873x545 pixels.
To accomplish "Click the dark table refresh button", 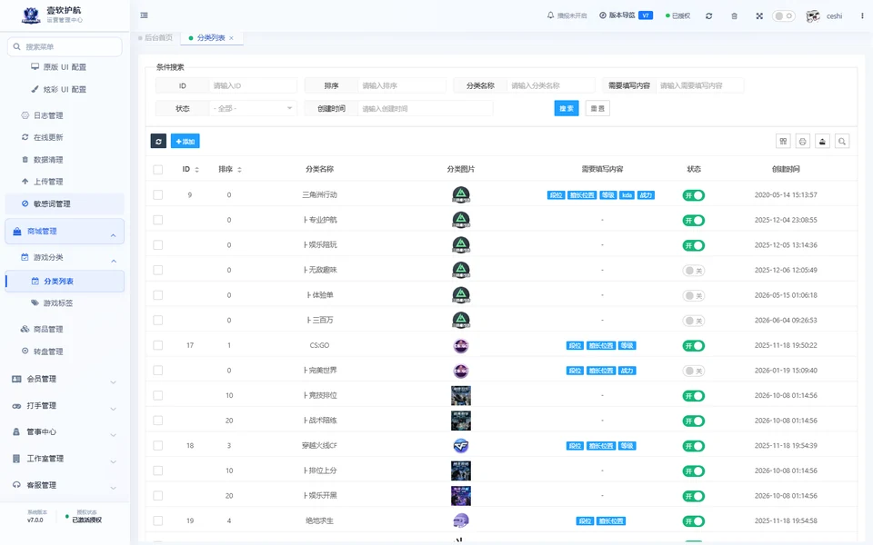I will pos(158,142).
